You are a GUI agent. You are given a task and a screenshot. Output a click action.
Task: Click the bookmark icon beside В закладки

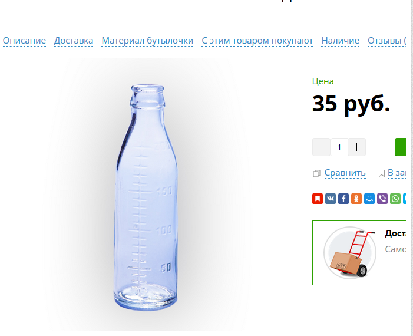click(381, 173)
